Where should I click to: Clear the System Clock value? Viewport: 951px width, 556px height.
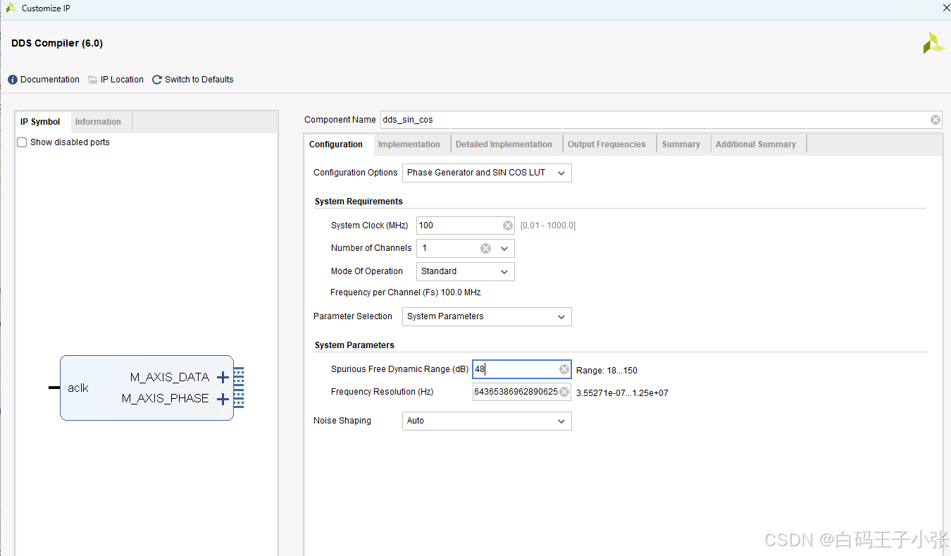[508, 226]
